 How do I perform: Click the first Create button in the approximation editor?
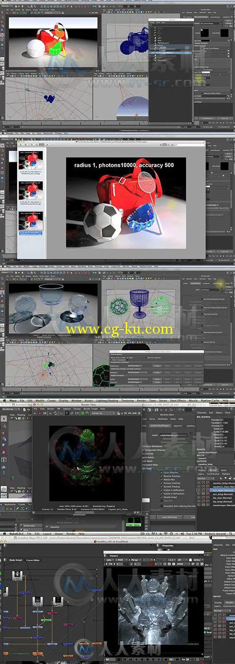pyautogui.click(x=157, y=366)
